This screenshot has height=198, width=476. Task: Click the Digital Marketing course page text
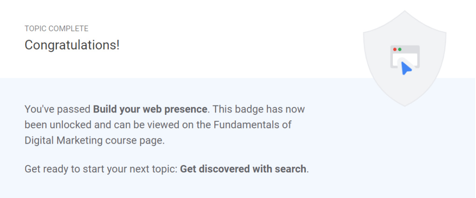(x=94, y=141)
